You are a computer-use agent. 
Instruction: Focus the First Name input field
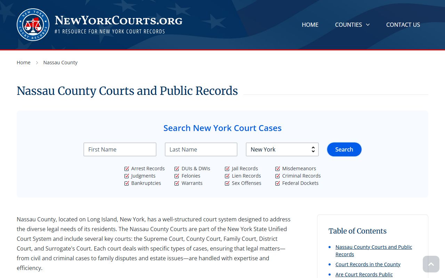[x=120, y=149]
